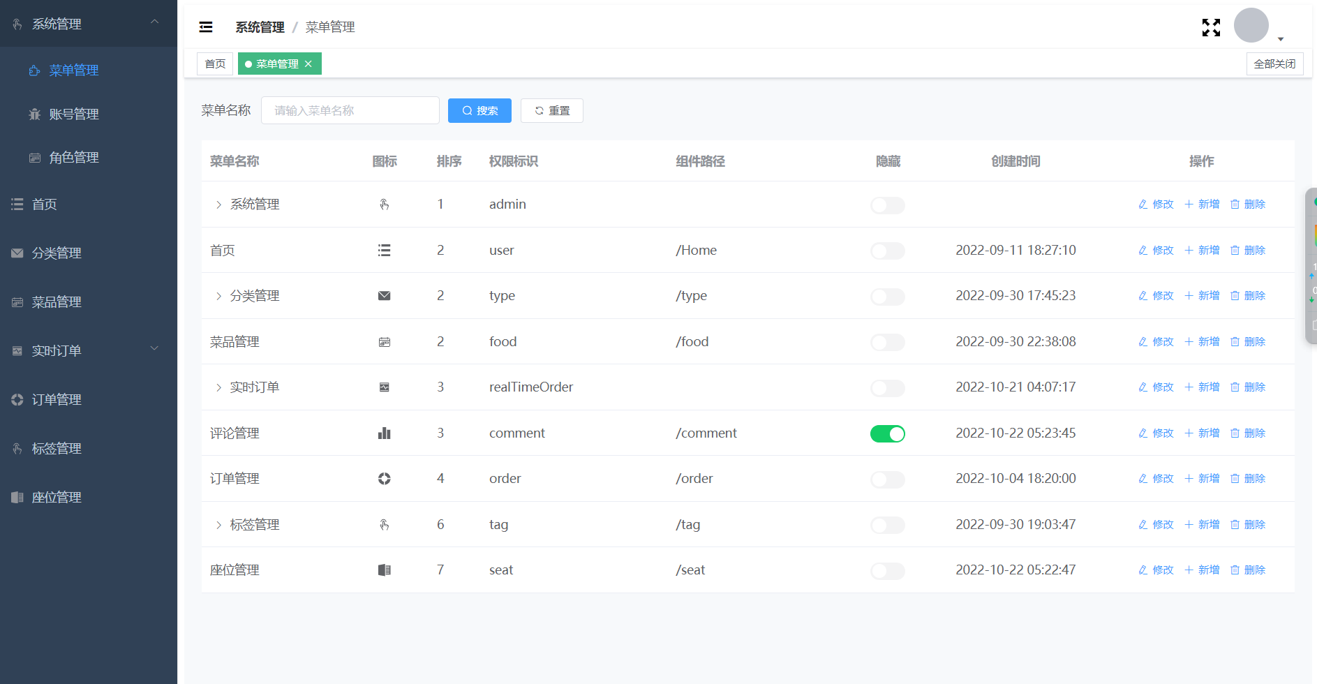The width and height of the screenshot is (1317, 684).
Task: Toggle hidden switch for 座位管理 row
Action: pos(888,571)
